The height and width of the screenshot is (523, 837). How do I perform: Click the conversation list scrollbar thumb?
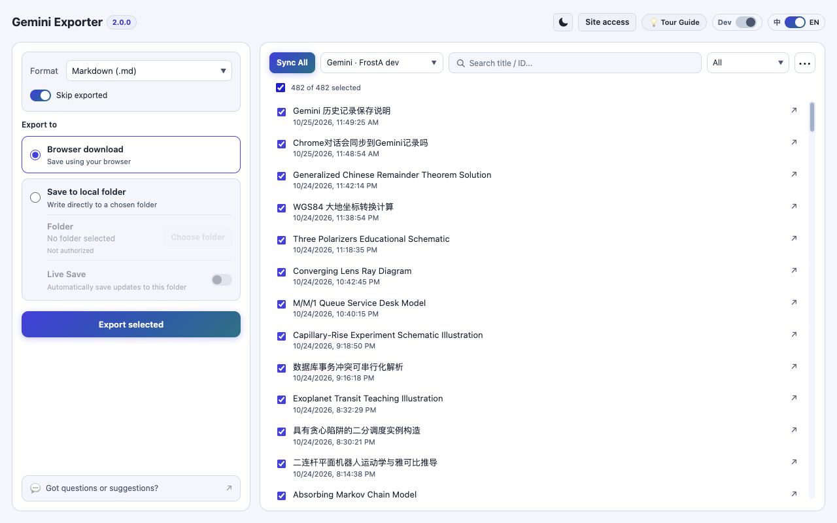pyautogui.click(x=812, y=117)
